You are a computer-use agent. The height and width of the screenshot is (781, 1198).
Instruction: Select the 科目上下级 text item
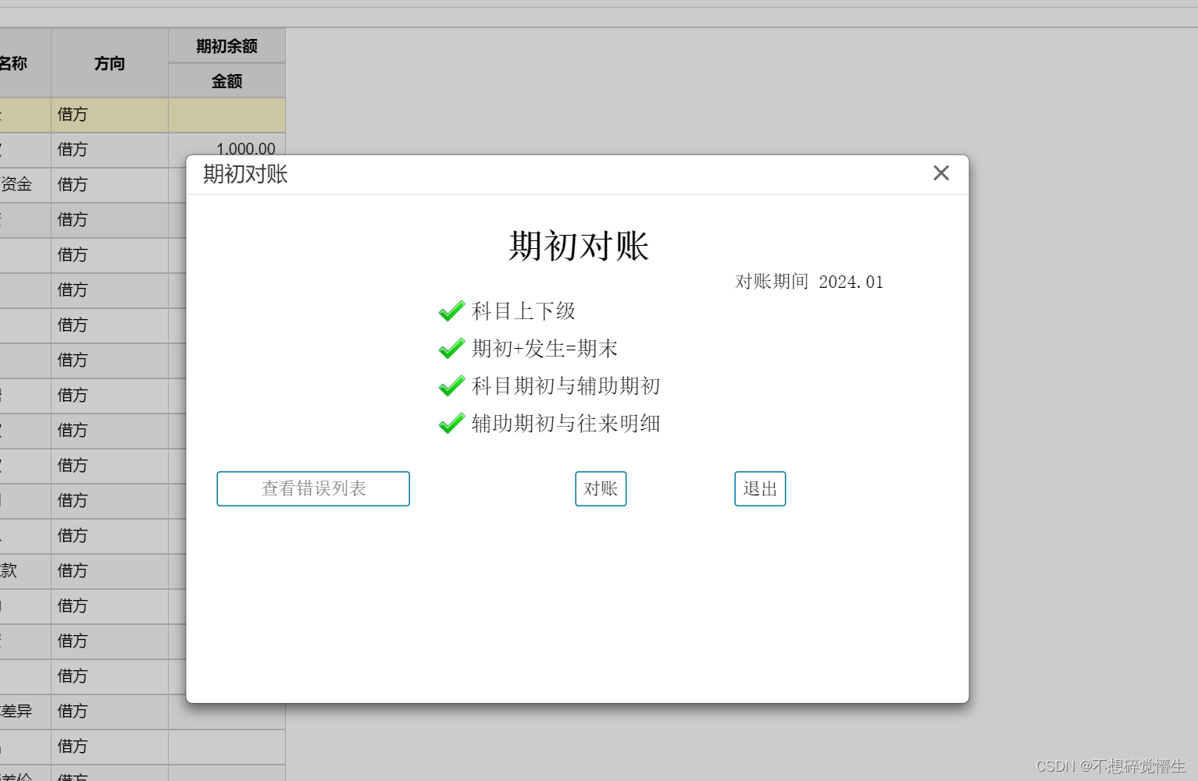point(523,311)
